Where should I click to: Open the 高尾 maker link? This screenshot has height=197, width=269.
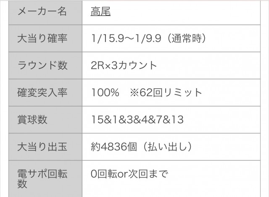pos(100,12)
